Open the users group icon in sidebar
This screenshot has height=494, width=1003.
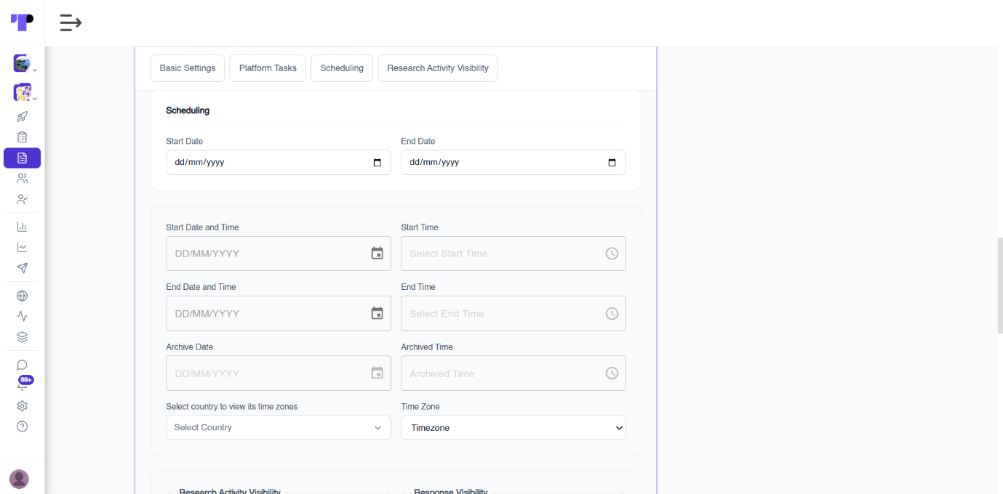point(22,178)
